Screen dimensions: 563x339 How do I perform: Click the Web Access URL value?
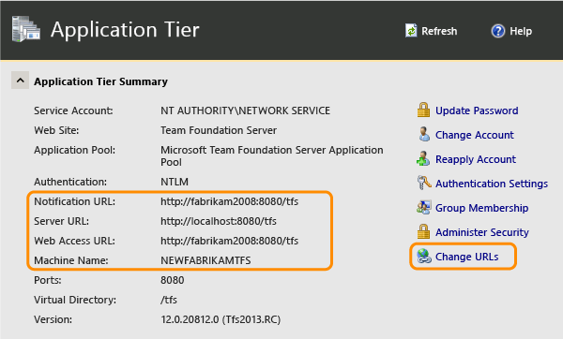pos(229,241)
